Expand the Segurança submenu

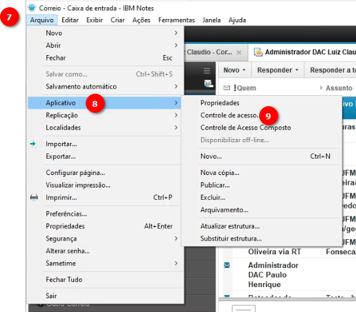pyautogui.click(x=105, y=239)
